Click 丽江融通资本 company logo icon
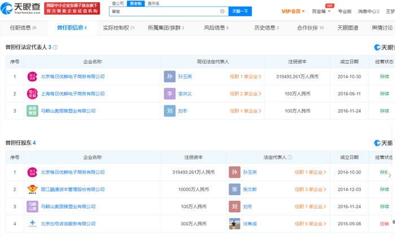Screen dimensions: 395x238 [32, 189]
